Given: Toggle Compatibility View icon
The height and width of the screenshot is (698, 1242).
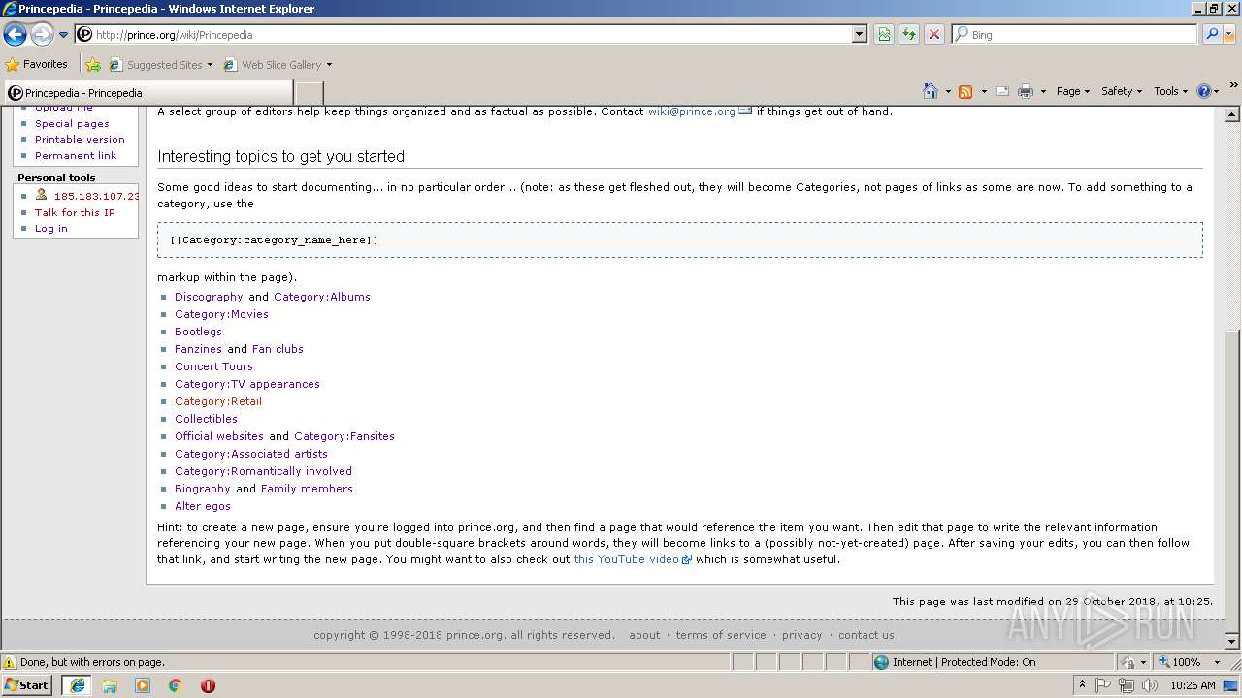Looking at the screenshot, I should (x=884, y=35).
